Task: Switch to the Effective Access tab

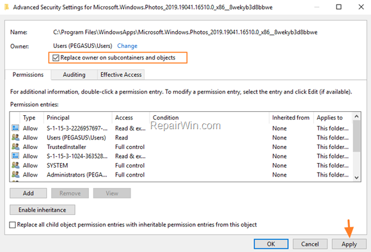Action: click(121, 75)
